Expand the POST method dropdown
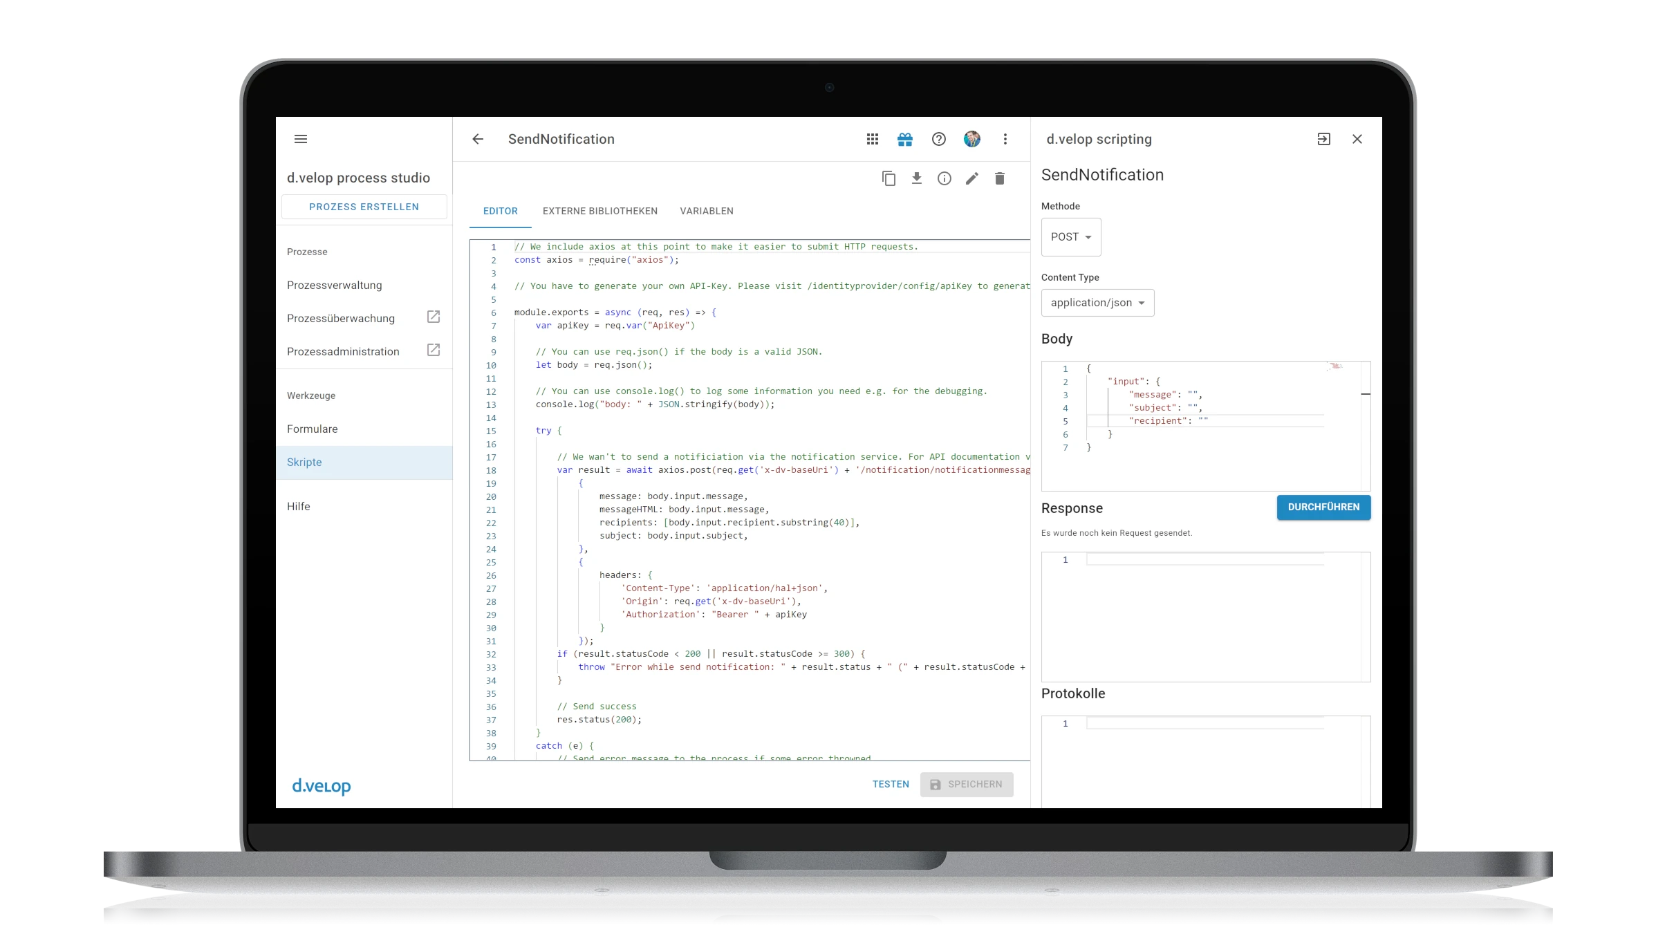Image resolution: width=1656 pixels, height=952 pixels. [x=1070, y=237]
